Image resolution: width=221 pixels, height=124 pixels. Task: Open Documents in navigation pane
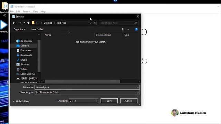26,50
